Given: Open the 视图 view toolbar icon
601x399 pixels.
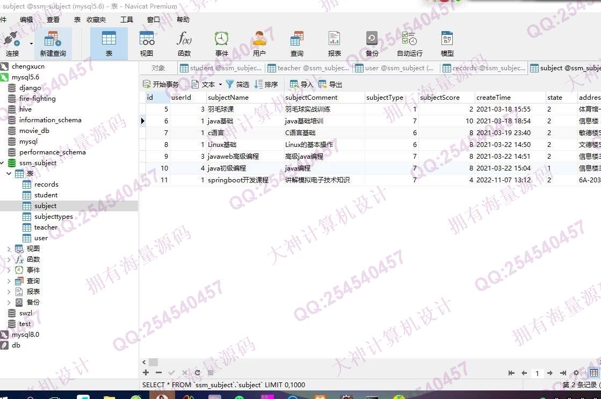Looking at the screenshot, I should point(147,43).
